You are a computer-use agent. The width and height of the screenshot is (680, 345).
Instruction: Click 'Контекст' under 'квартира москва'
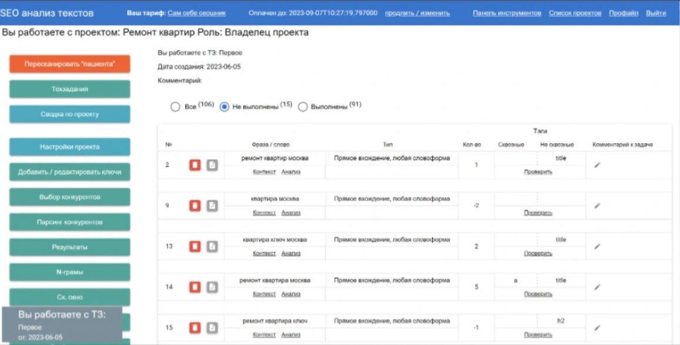(264, 212)
